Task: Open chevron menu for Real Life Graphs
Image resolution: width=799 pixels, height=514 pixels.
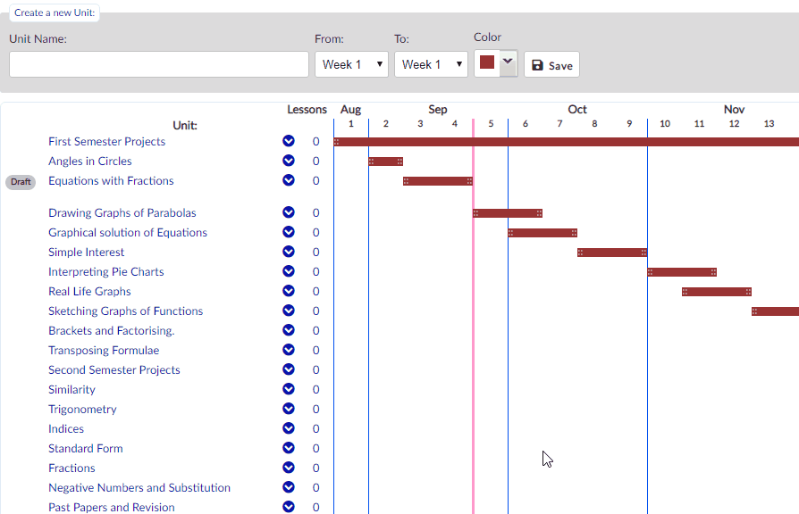Action: coord(289,291)
